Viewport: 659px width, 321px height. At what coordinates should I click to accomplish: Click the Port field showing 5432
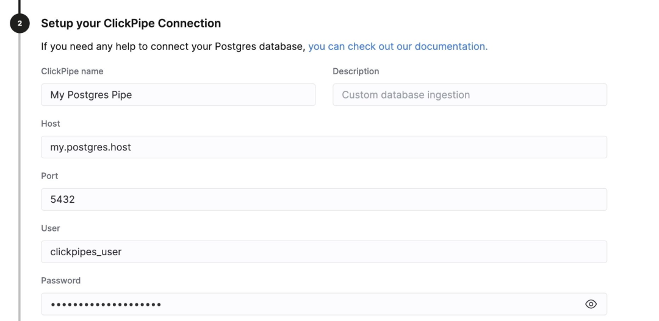tap(323, 200)
